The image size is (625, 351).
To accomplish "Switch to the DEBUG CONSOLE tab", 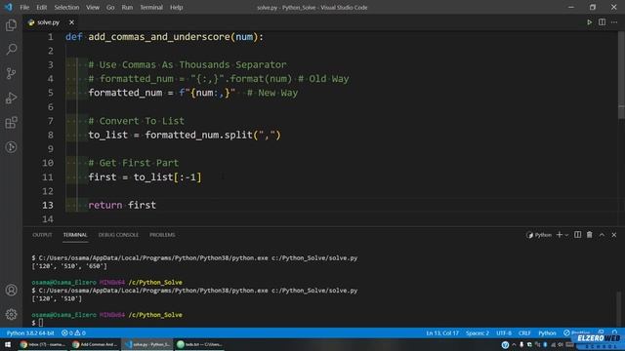I will [x=118, y=235].
